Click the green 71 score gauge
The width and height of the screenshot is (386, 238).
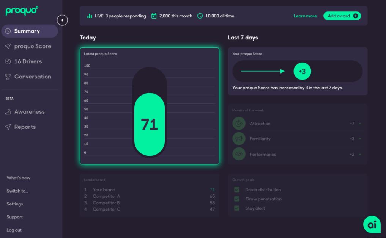[x=150, y=124]
